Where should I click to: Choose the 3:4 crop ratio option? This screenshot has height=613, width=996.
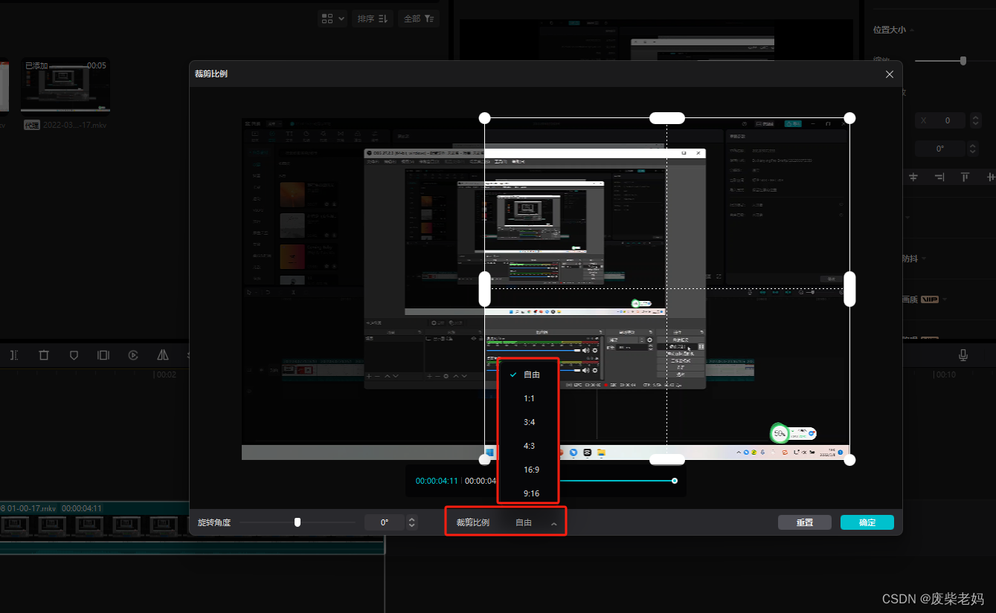click(x=528, y=422)
